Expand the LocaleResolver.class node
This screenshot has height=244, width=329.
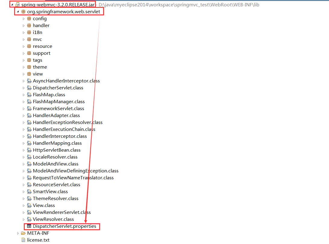point(24,157)
